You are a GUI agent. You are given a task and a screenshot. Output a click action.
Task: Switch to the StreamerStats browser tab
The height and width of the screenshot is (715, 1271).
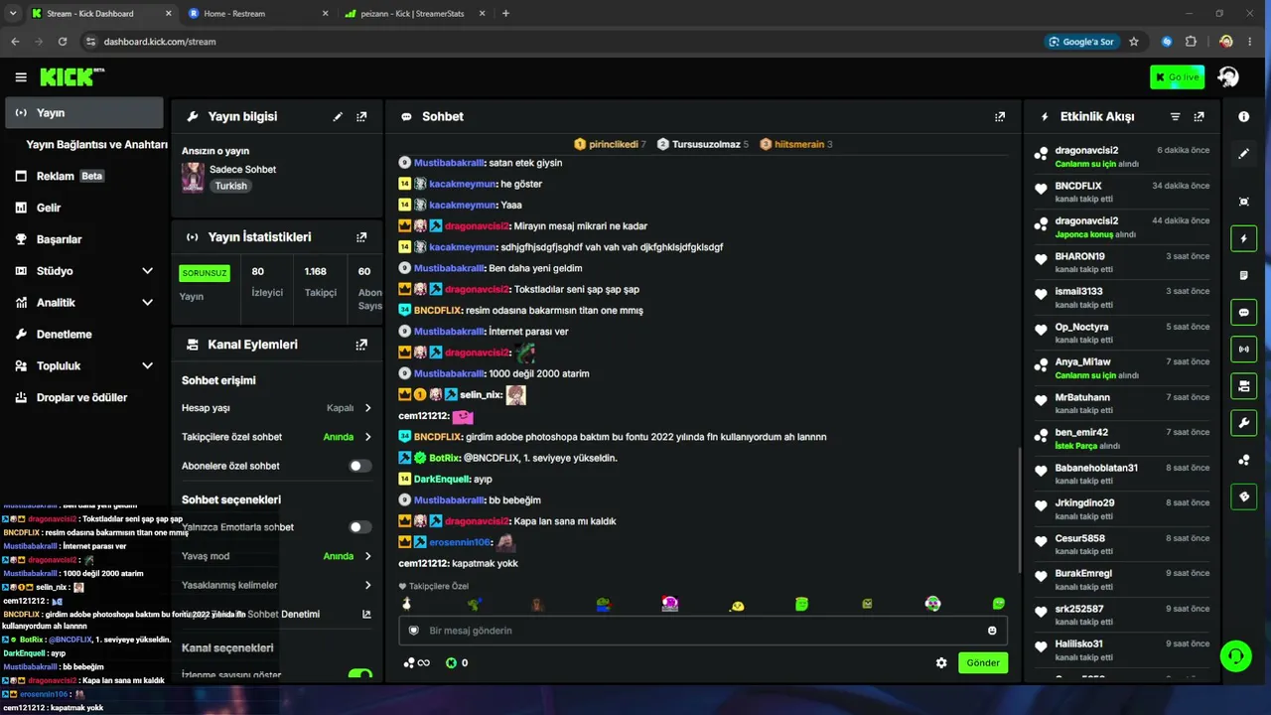point(415,14)
